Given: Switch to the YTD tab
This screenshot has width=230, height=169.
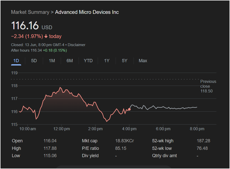Looking at the screenshot, I should coord(88,61).
